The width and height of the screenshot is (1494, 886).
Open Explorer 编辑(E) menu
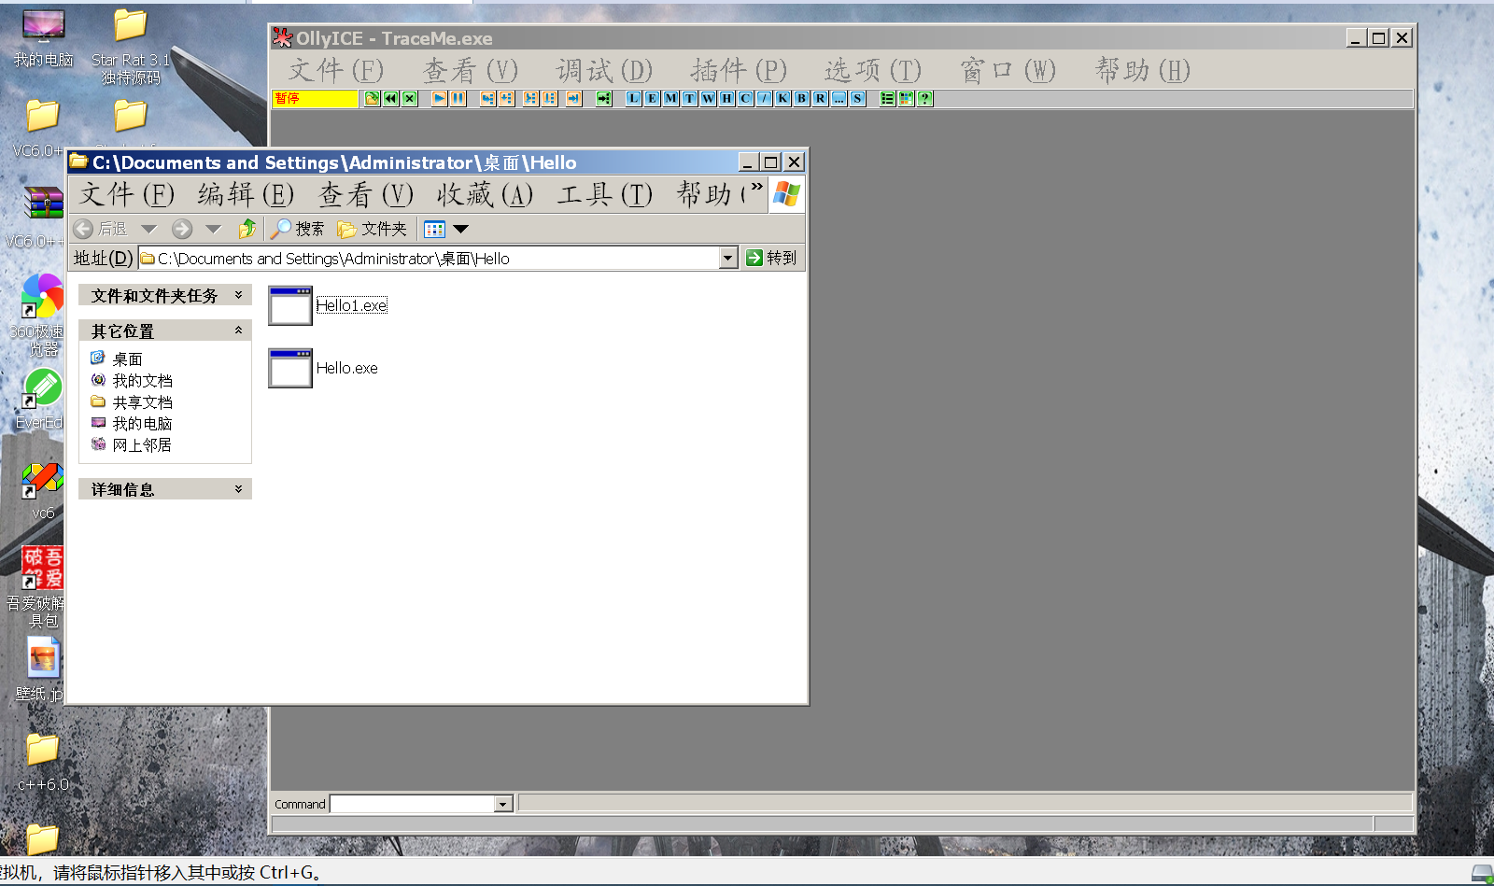pyautogui.click(x=246, y=194)
